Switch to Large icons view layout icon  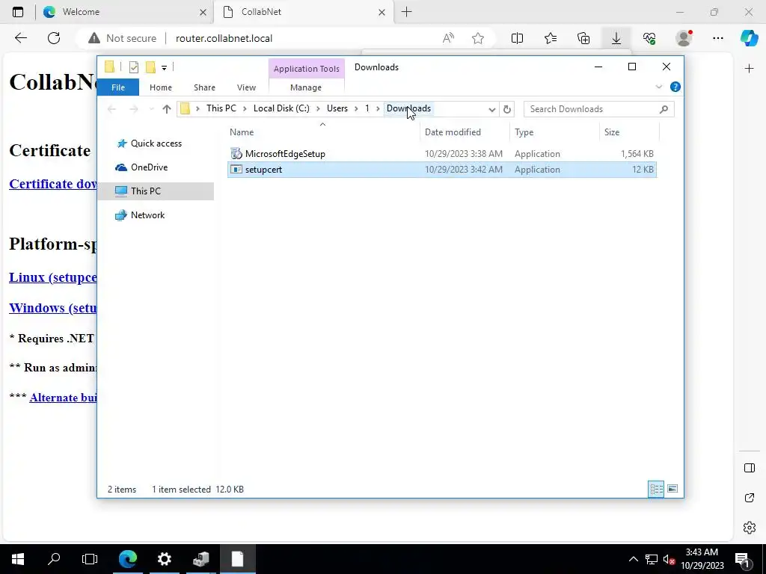click(672, 489)
